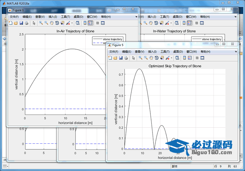Open 帮助(H) menu in Figure 1
The image size is (245, 171).
pos(106,17)
